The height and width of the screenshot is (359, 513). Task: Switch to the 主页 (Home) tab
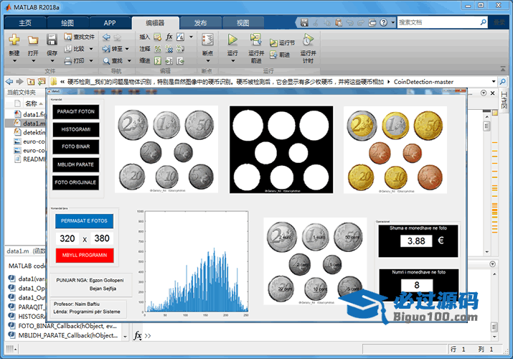coord(24,23)
